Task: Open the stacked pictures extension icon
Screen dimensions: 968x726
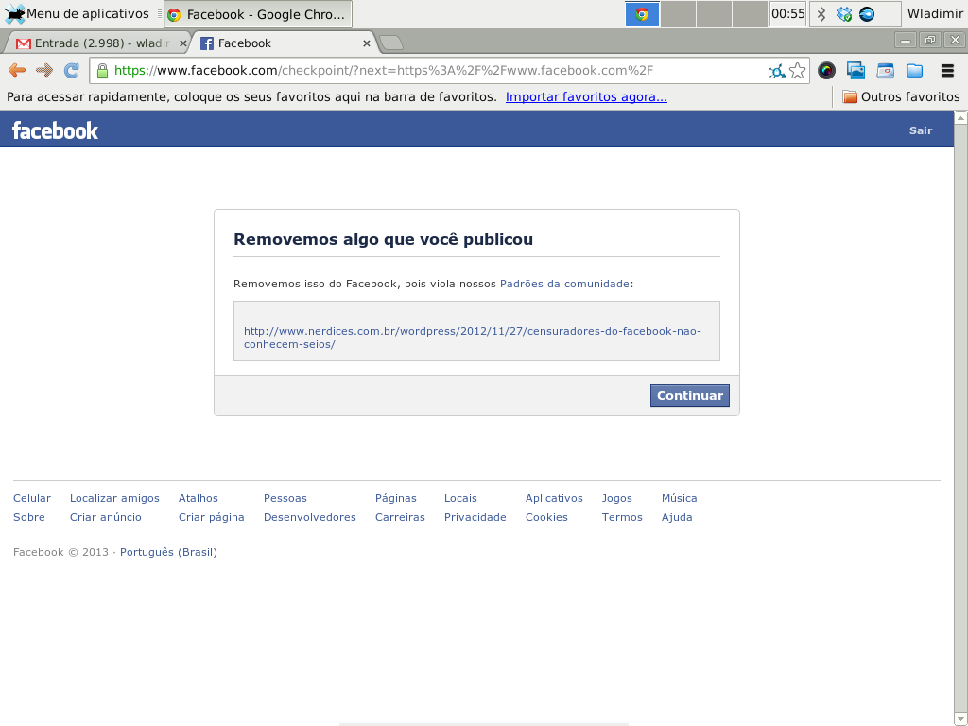Action: (x=856, y=71)
